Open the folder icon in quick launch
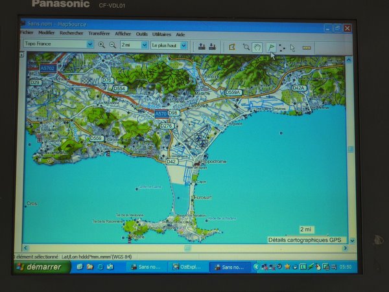 (90, 267)
